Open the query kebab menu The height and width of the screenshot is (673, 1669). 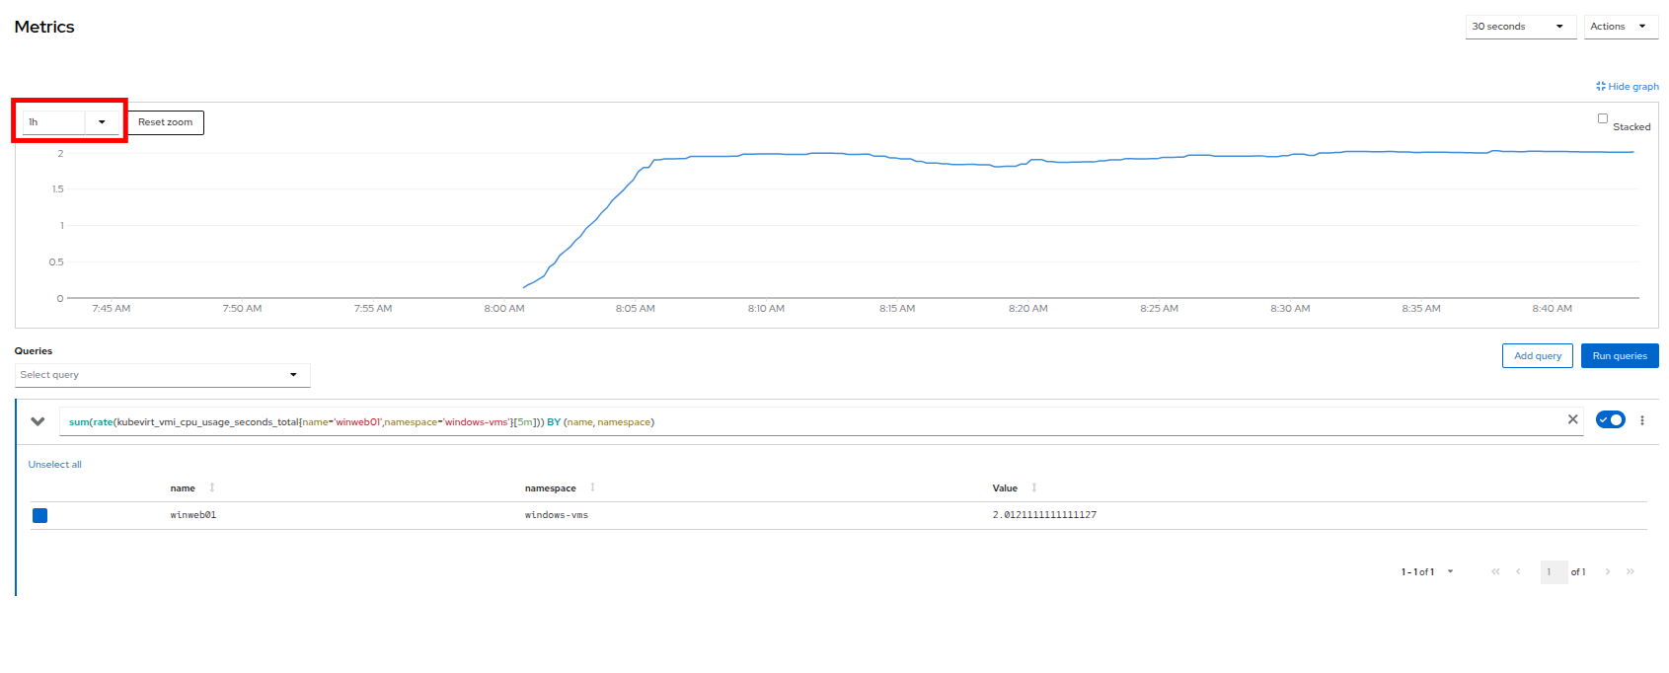click(1642, 420)
